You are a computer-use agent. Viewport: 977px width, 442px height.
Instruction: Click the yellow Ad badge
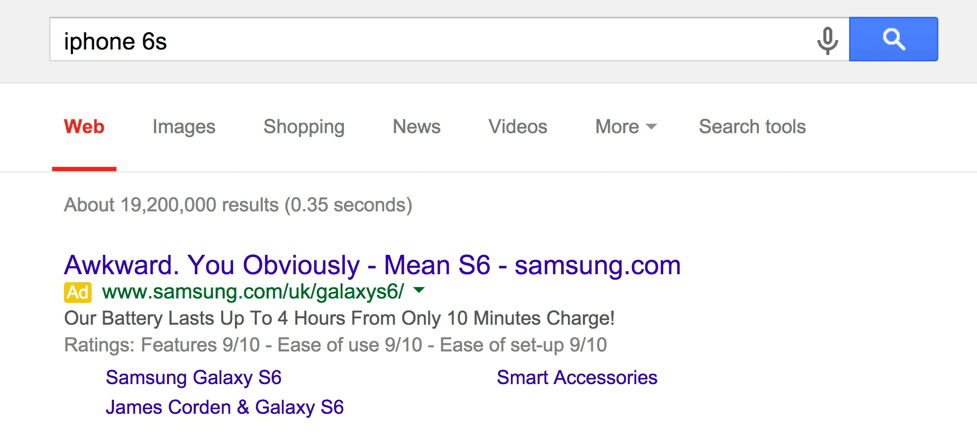[x=77, y=292]
